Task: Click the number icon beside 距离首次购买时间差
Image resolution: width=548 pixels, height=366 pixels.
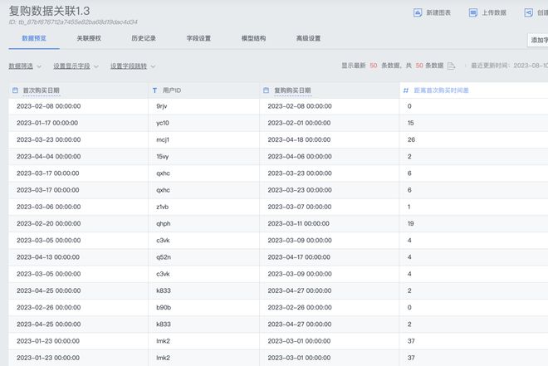Action: [406, 90]
